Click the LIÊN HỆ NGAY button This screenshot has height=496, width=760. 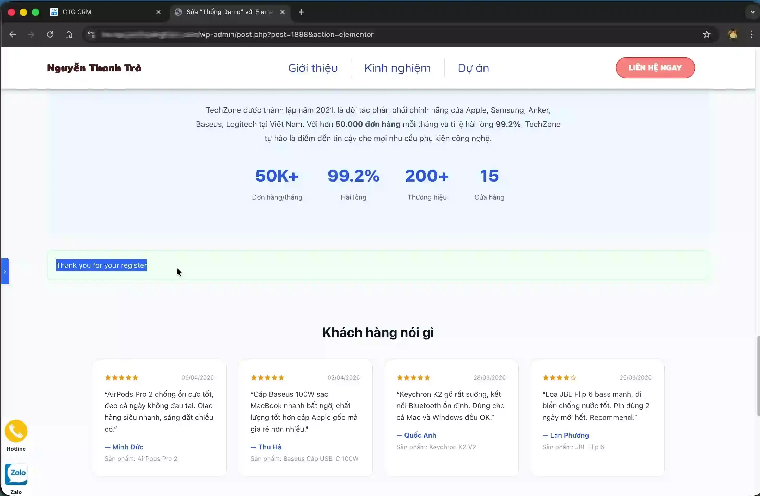655,68
